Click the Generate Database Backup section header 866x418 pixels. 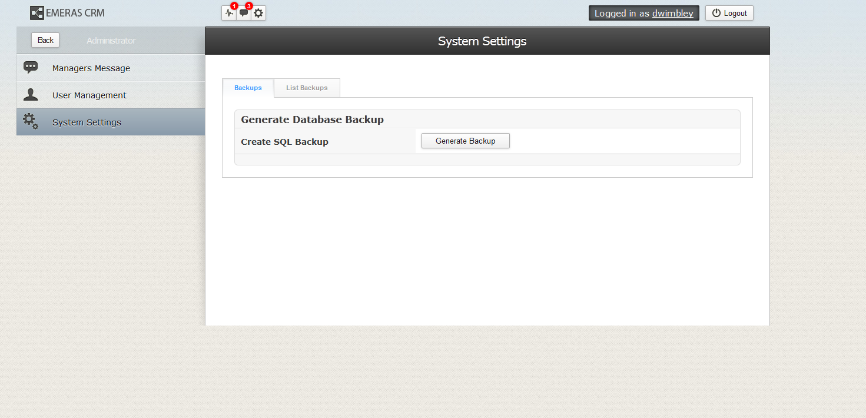coord(312,120)
